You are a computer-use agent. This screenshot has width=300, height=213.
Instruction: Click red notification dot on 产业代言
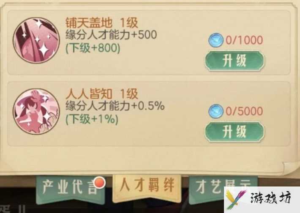point(100,182)
